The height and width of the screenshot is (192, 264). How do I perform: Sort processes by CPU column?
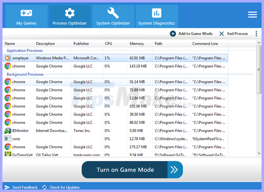point(115,44)
